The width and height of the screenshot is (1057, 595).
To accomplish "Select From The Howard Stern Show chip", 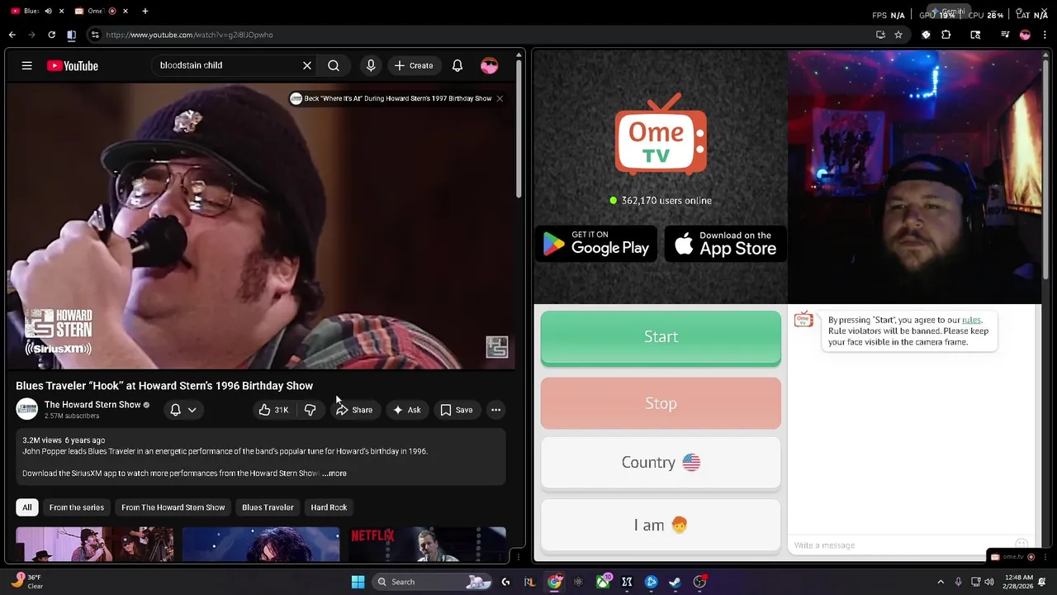I will click(173, 507).
